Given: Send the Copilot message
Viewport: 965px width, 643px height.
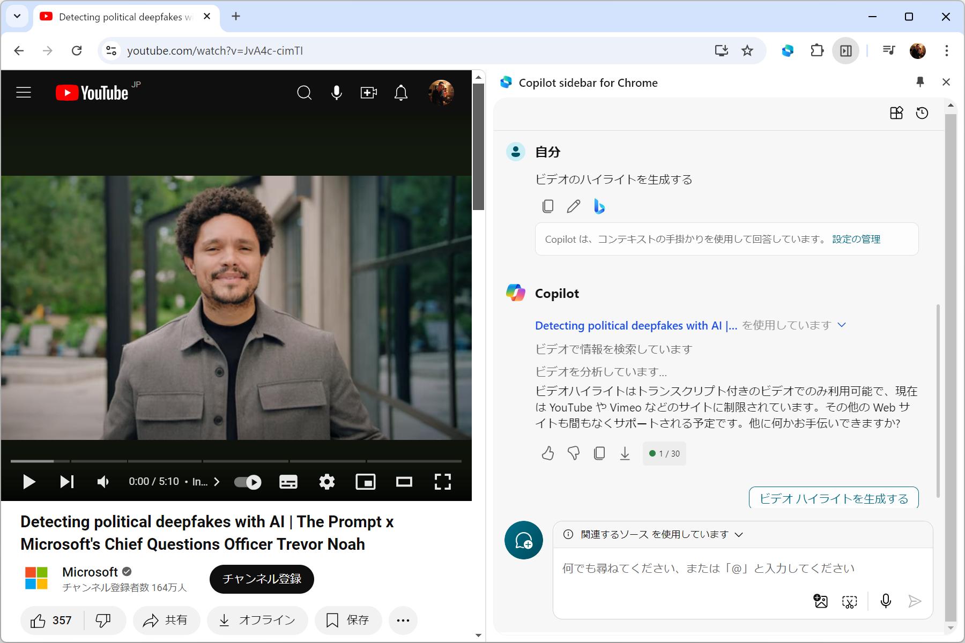Looking at the screenshot, I should tap(915, 601).
